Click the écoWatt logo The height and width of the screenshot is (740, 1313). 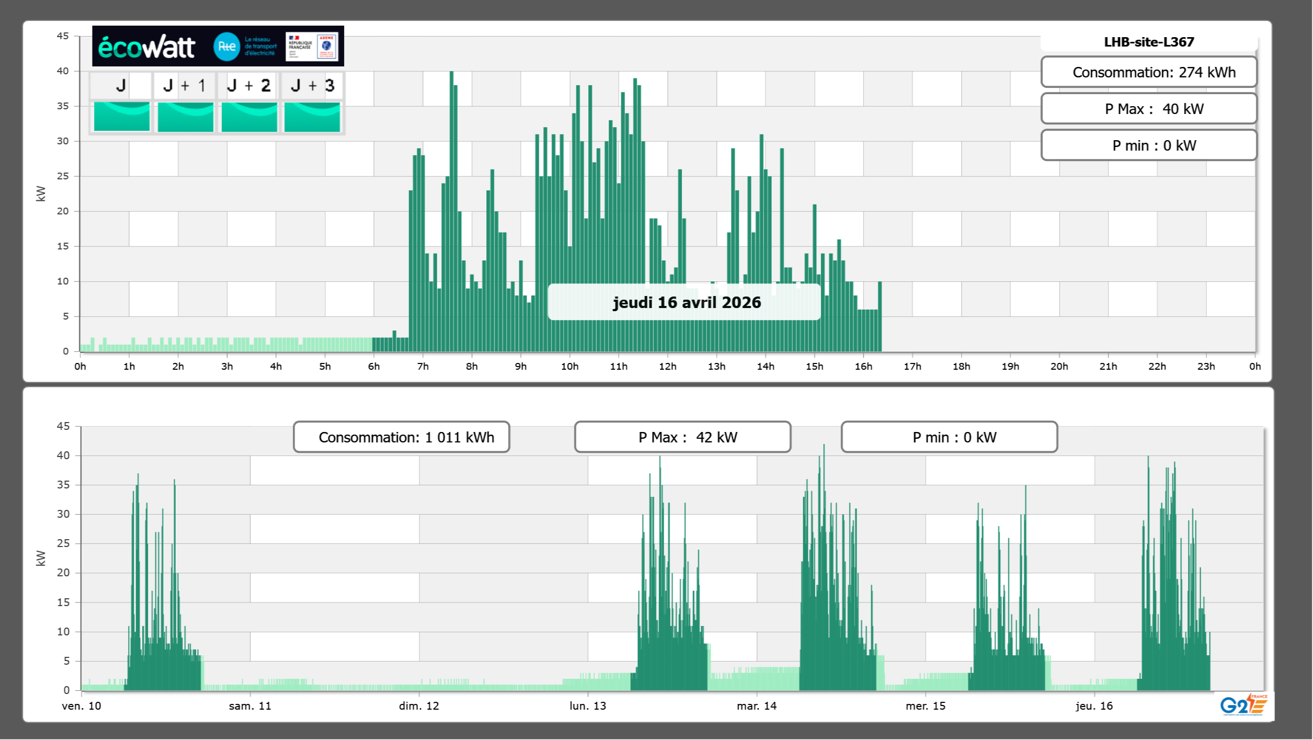click(146, 47)
